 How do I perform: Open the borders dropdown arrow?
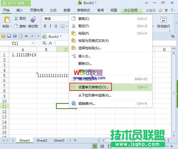(67, 26)
